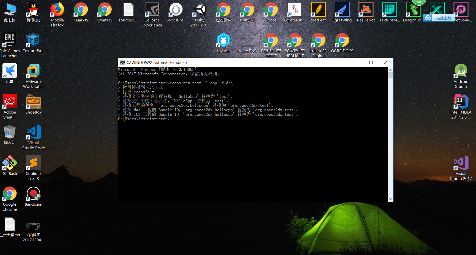476x255 pixels.
Task: Open the TextureMerger icon
Action: (x=390, y=12)
